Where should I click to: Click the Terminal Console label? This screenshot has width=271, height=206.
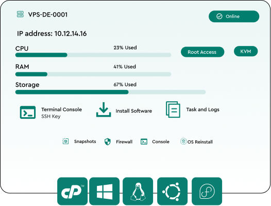tap(61, 109)
